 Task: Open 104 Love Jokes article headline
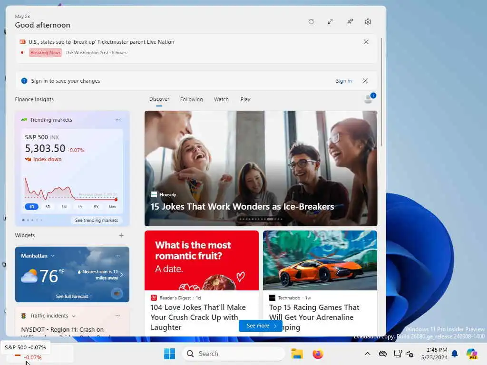198,317
